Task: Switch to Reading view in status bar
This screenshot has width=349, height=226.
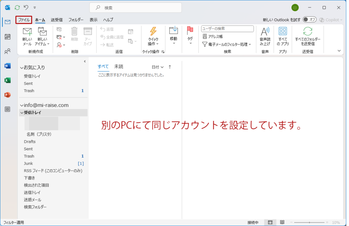Action: 282,222
